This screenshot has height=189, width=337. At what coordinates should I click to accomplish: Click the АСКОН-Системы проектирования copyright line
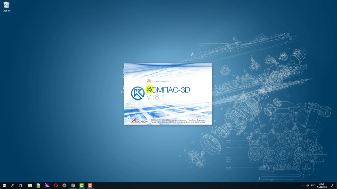pos(178,120)
